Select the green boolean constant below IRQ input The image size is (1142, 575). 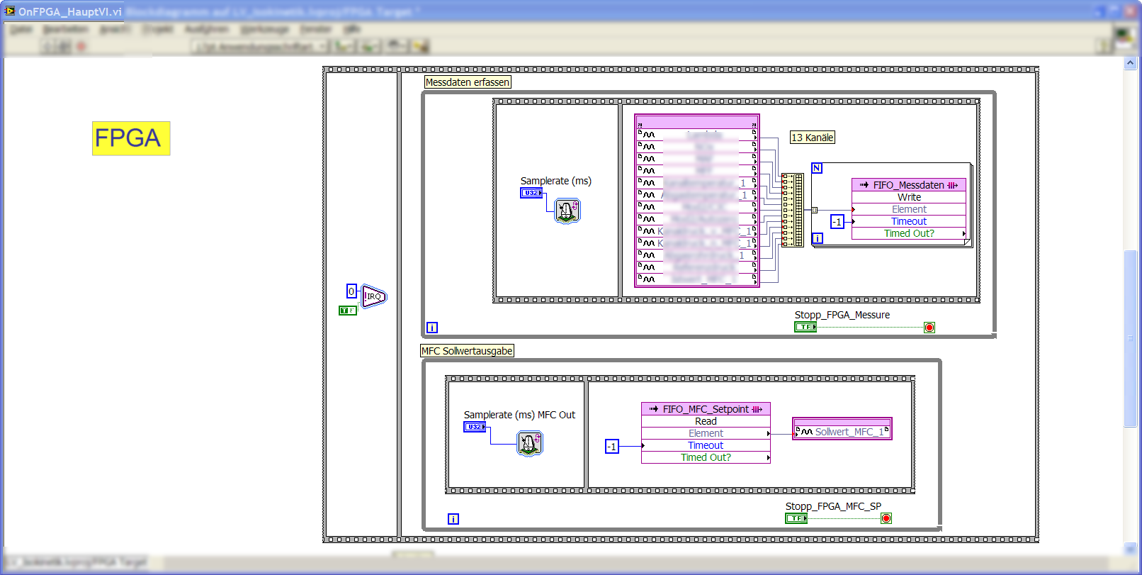tap(347, 311)
